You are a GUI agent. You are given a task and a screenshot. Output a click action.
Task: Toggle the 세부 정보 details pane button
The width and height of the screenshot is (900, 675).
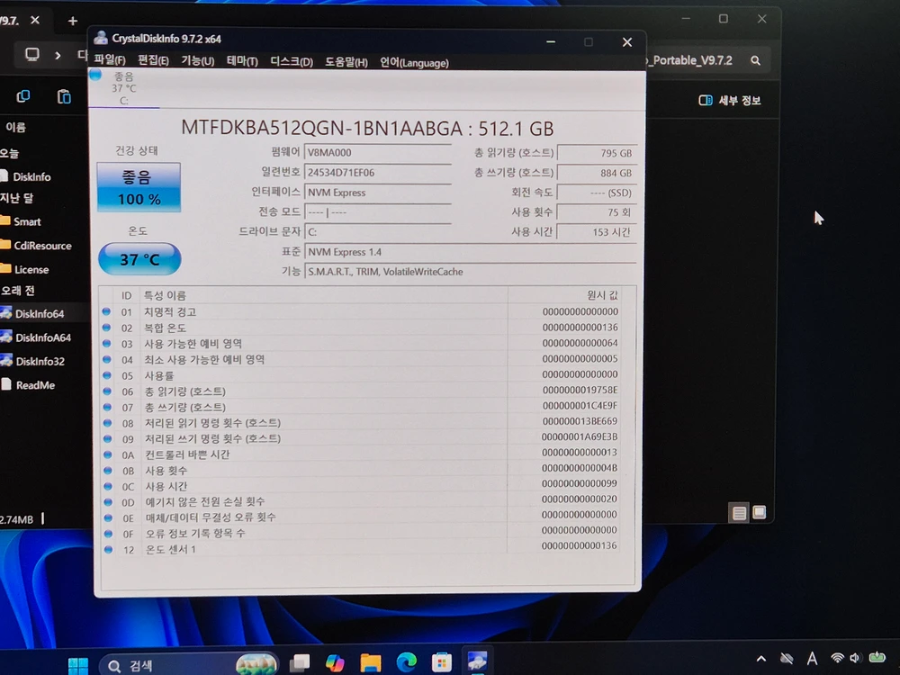(730, 101)
